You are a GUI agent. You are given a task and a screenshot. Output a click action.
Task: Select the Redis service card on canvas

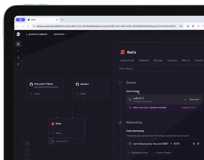(66, 128)
